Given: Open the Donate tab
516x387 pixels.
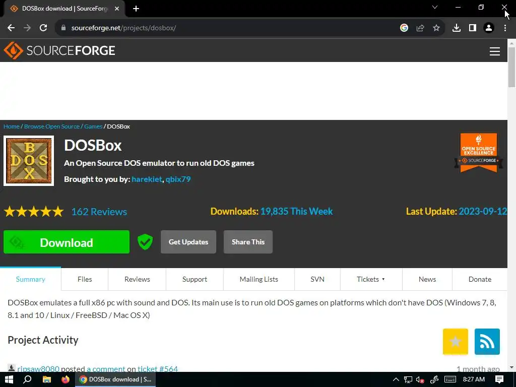Looking at the screenshot, I should (x=480, y=279).
